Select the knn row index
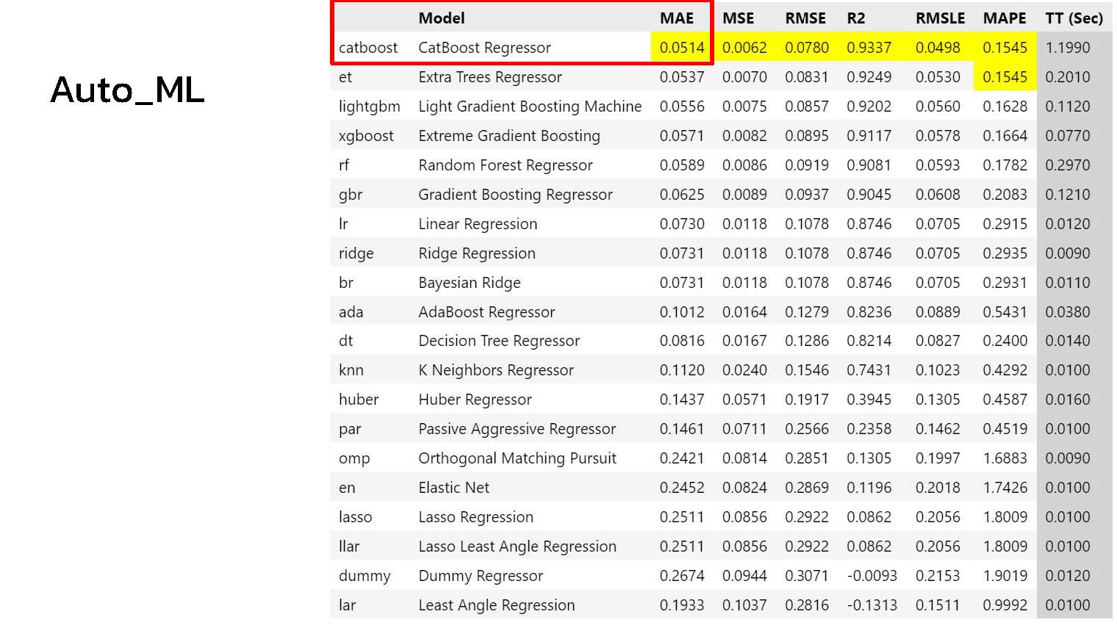The image size is (1117, 628). click(351, 370)
